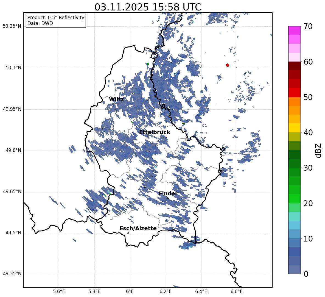Click the 10 colorbar tick value

(308, 238)
